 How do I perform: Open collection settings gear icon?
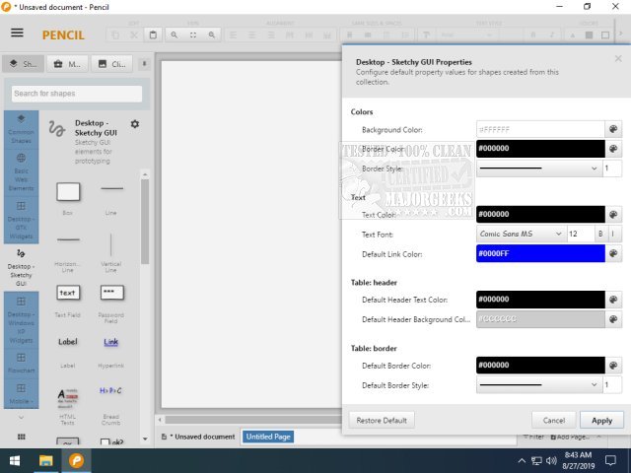(x=135, y=124)
